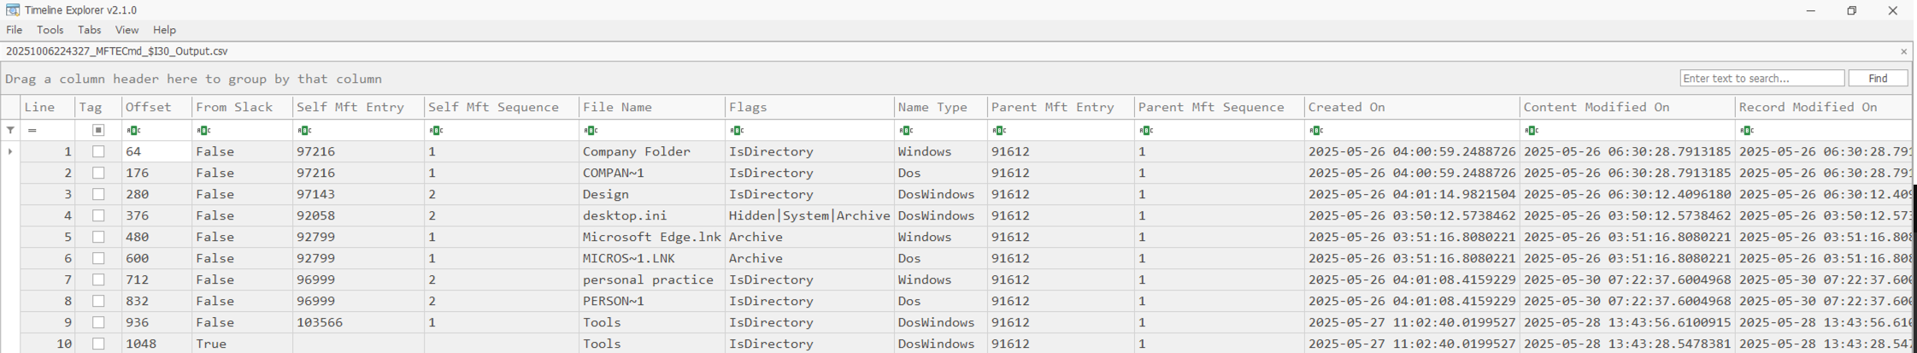Click the filter condition icon under Offset

click(x=133, y=131)
